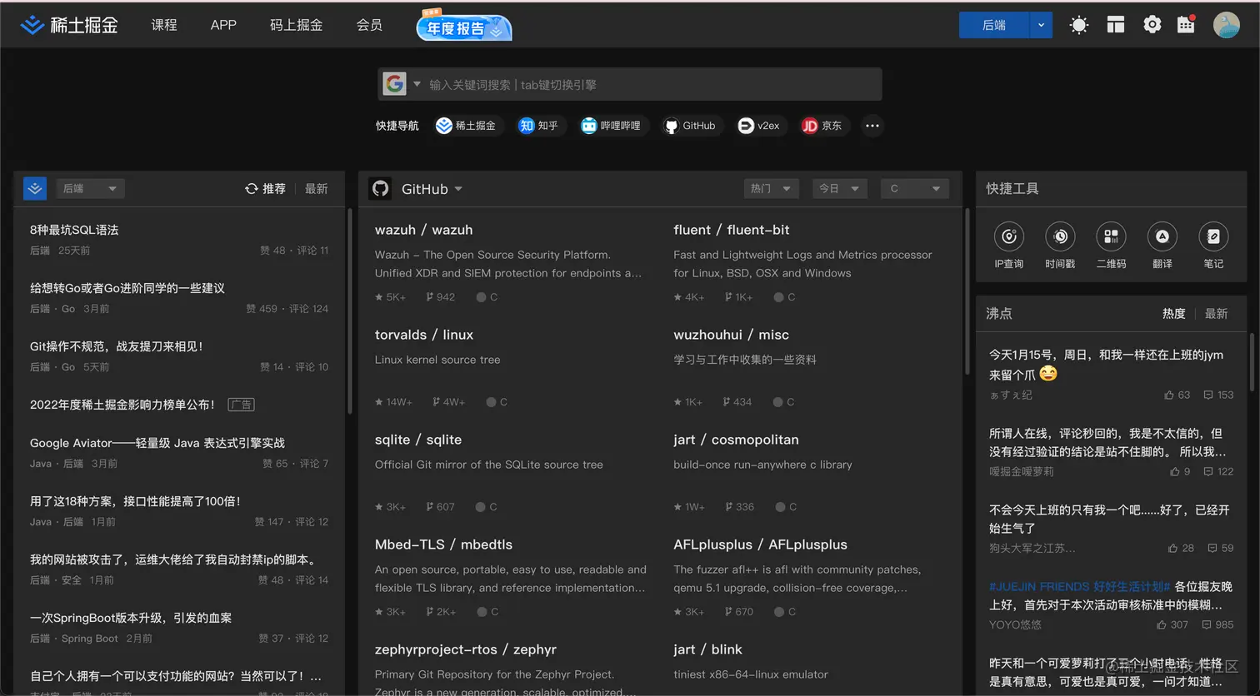
Task: Like the 沸点 post with 28 likes
Action: (1181, 548)
